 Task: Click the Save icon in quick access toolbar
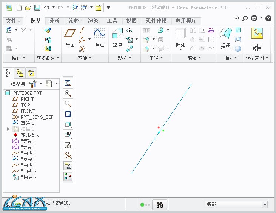(x=37, y=8)
